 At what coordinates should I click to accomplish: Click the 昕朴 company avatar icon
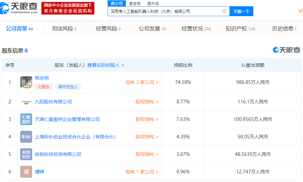click(x=26, y=137)
